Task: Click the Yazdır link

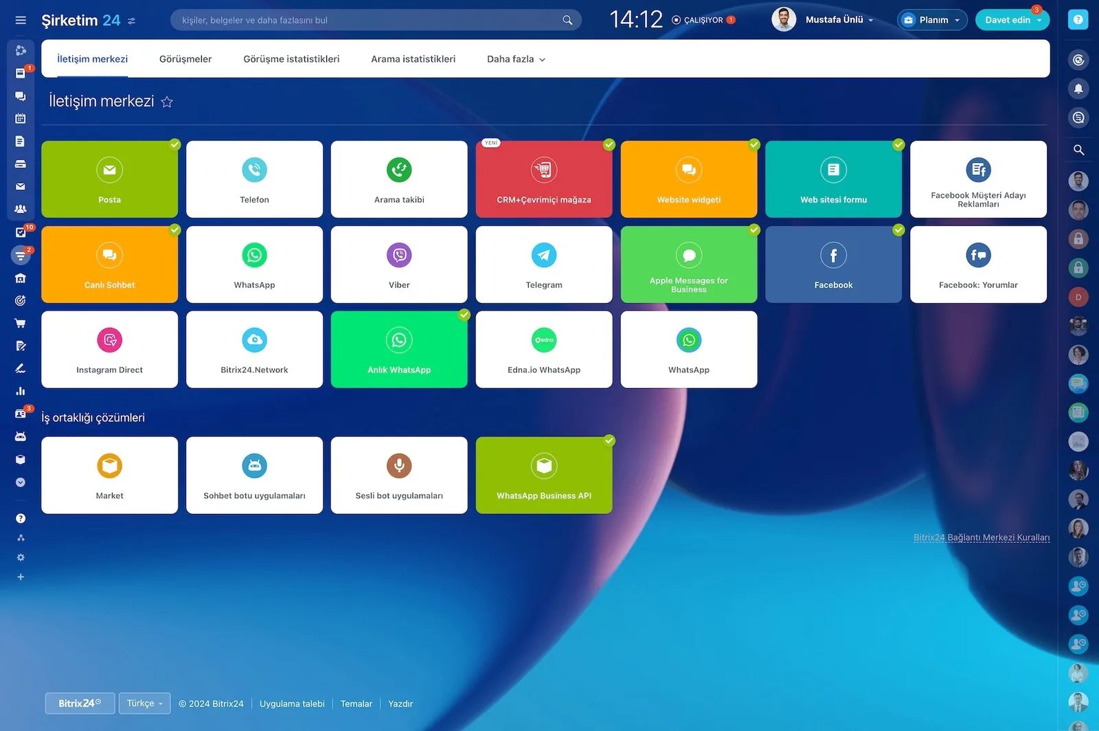Action: [x=400, y=704]
